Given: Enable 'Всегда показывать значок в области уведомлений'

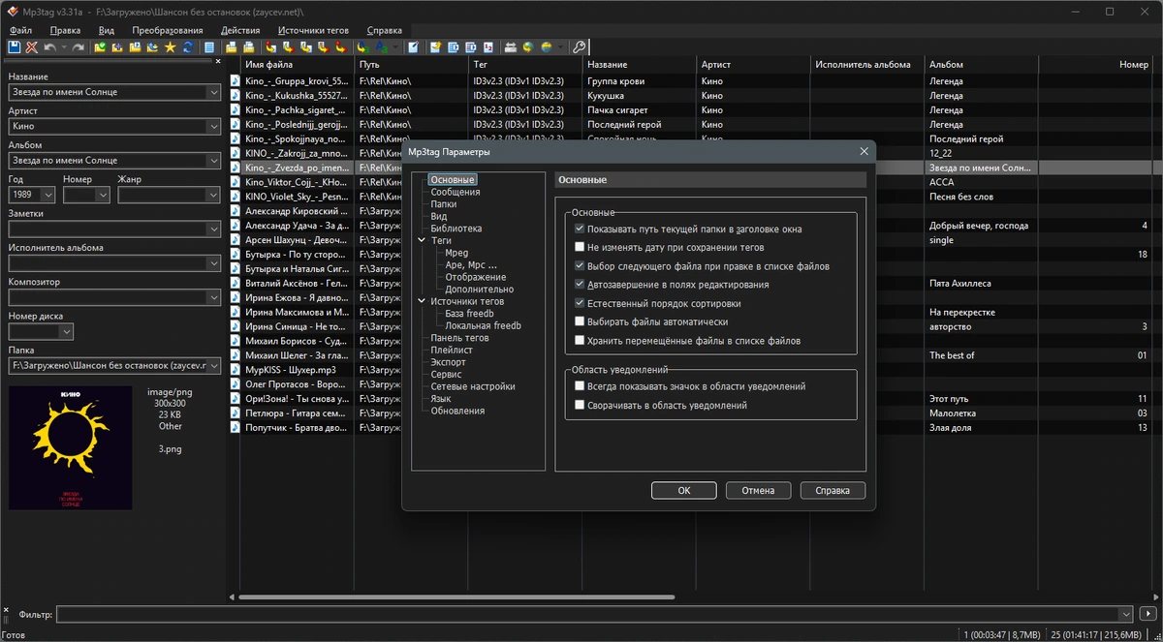Looking at the screenshot, I should [580, 386].
